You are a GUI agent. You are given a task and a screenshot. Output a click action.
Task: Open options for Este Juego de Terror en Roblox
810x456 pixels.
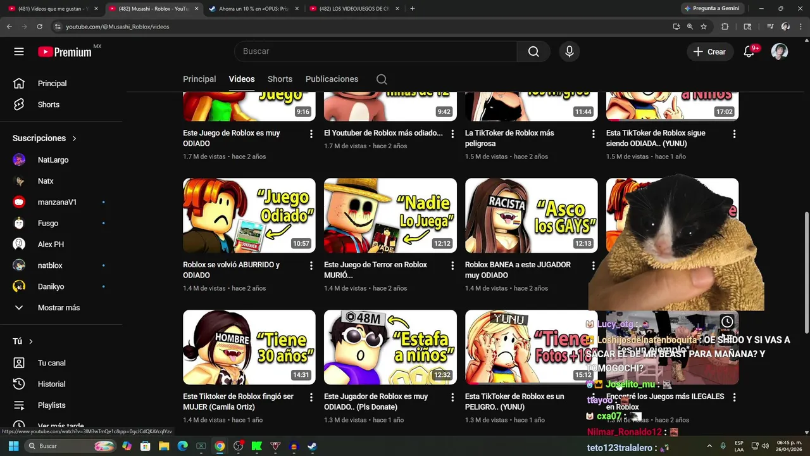pos(452,265)
